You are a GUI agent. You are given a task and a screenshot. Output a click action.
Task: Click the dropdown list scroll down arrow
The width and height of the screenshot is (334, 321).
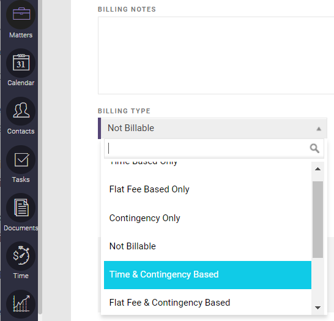(318, 308)
